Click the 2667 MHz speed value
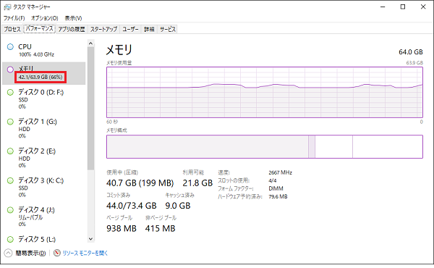This screenshot has height=268, width=434. tap(281, 172)
